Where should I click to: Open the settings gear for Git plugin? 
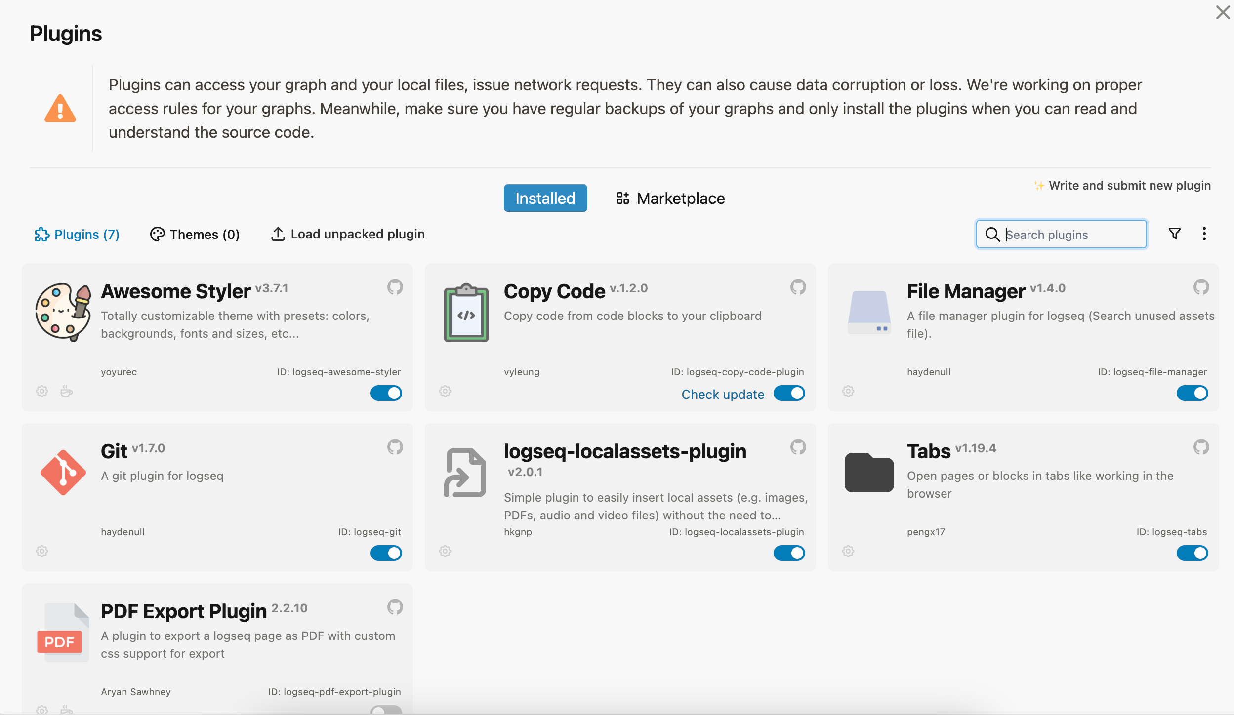pyautogui.click(x=42, y=551)
